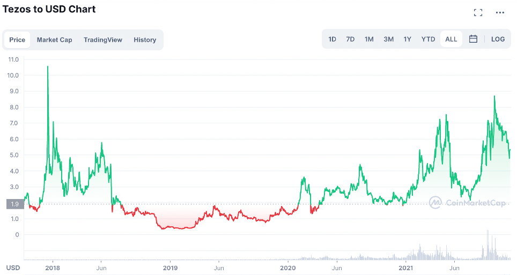Screen dimensions: 517x275
Task: Switch to the Price tab
Action: [17, 40]
